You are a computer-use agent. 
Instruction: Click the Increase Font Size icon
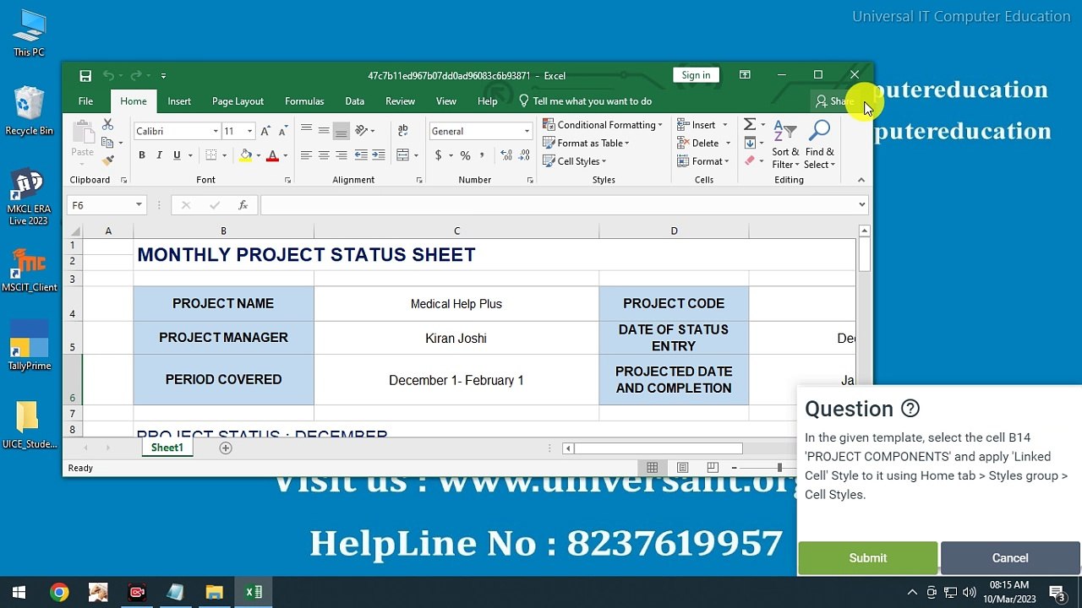tap(265, 131)
